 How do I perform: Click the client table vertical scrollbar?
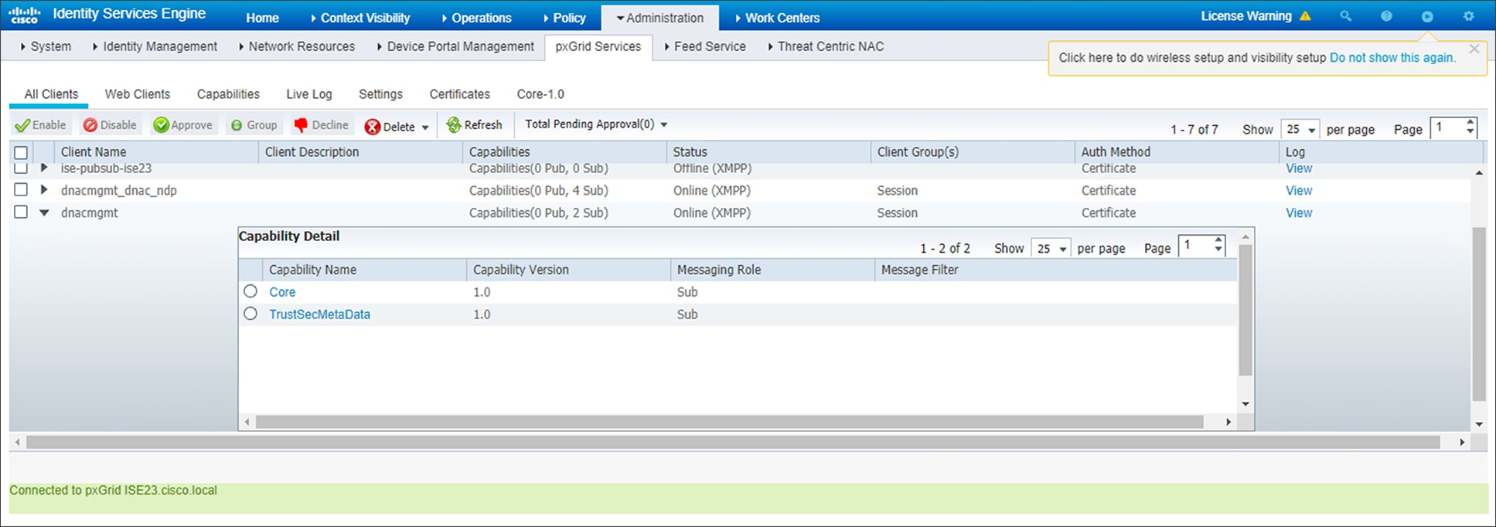point(1479,313)
